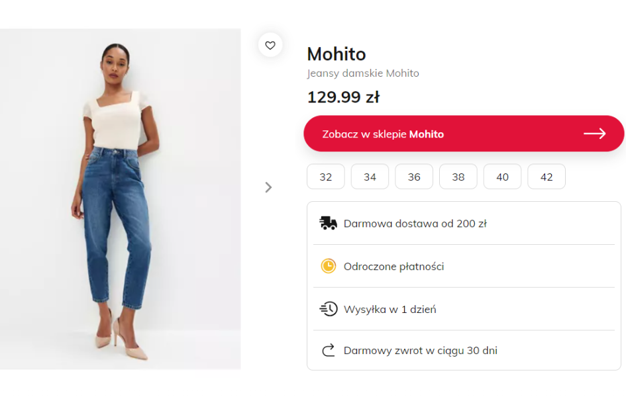Image resolution: width=626 pixels, height=397 pixels.
Task: Click the delivery truck icon
Action: [329, 223]
